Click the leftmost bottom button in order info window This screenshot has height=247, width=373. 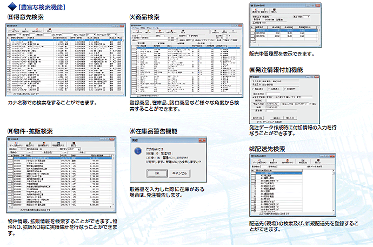pyautogui.click(x=258, y=118)
